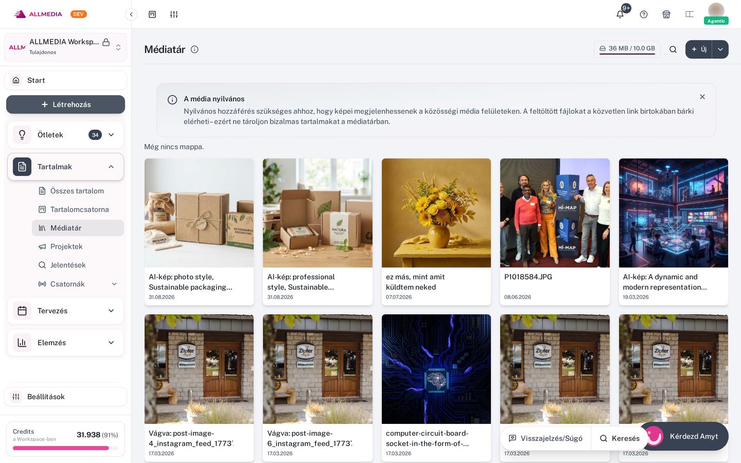Screen dimensions: 741x463
Task: Dismiss the 'A média nyilvános' notice
Action: [702, 97]
